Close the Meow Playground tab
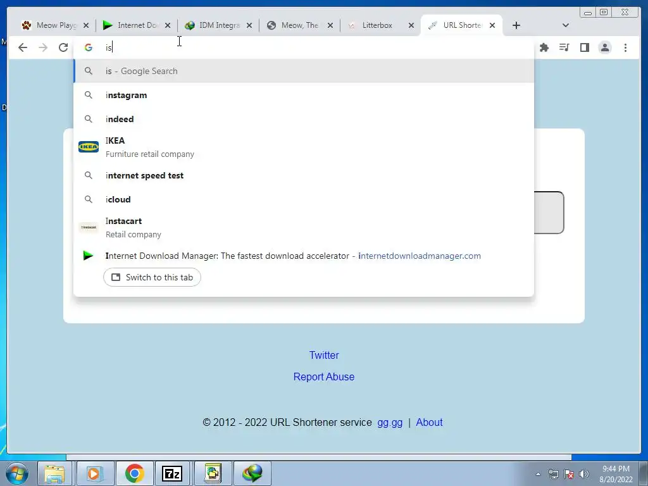This screenshot has width=648, height=486. pos(86,25)
